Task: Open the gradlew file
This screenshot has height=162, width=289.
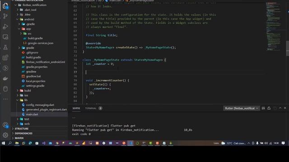Action: [31, 72]
